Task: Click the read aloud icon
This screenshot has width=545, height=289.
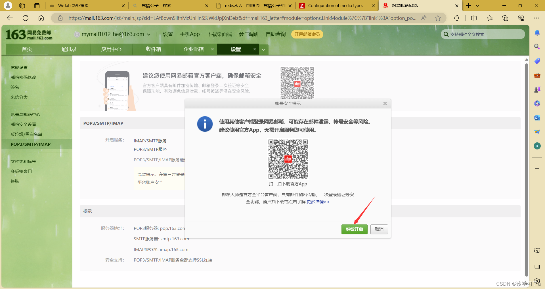Action: pyautogui.click(x=424, y=18)
